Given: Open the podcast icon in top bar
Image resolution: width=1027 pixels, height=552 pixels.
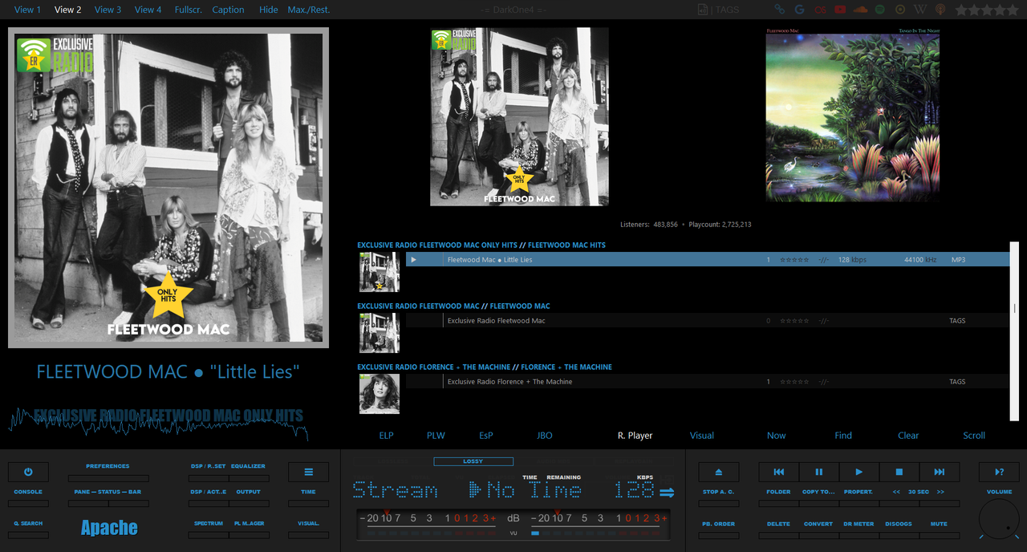Looking at the screenshot, I should 940,10.
